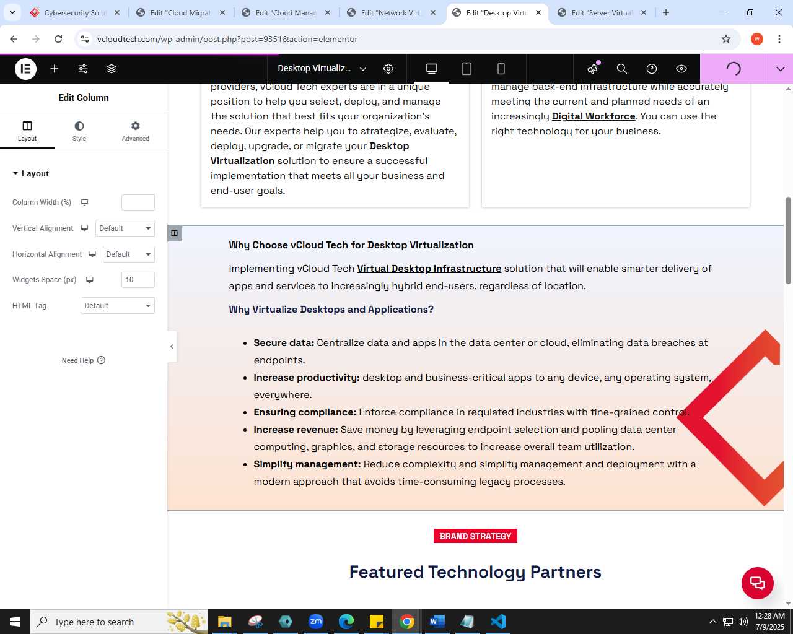Viewport: 793px width, 634px height.
Task: Open page settings gear icon
Action: coord(388,69)
